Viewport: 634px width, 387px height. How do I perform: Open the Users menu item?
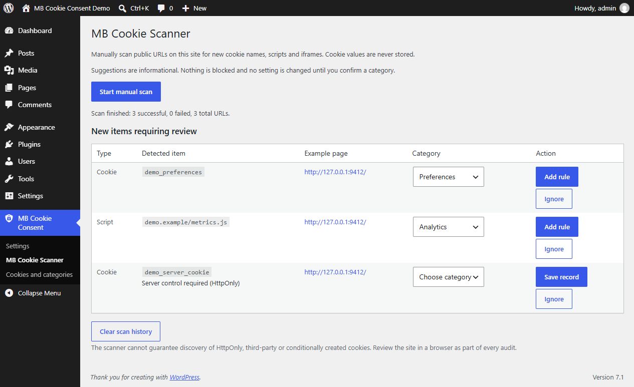tap(40, 161)
